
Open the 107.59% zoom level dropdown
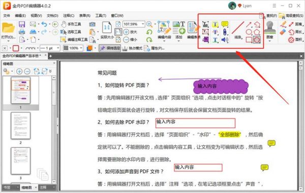(x=143, y=24)
